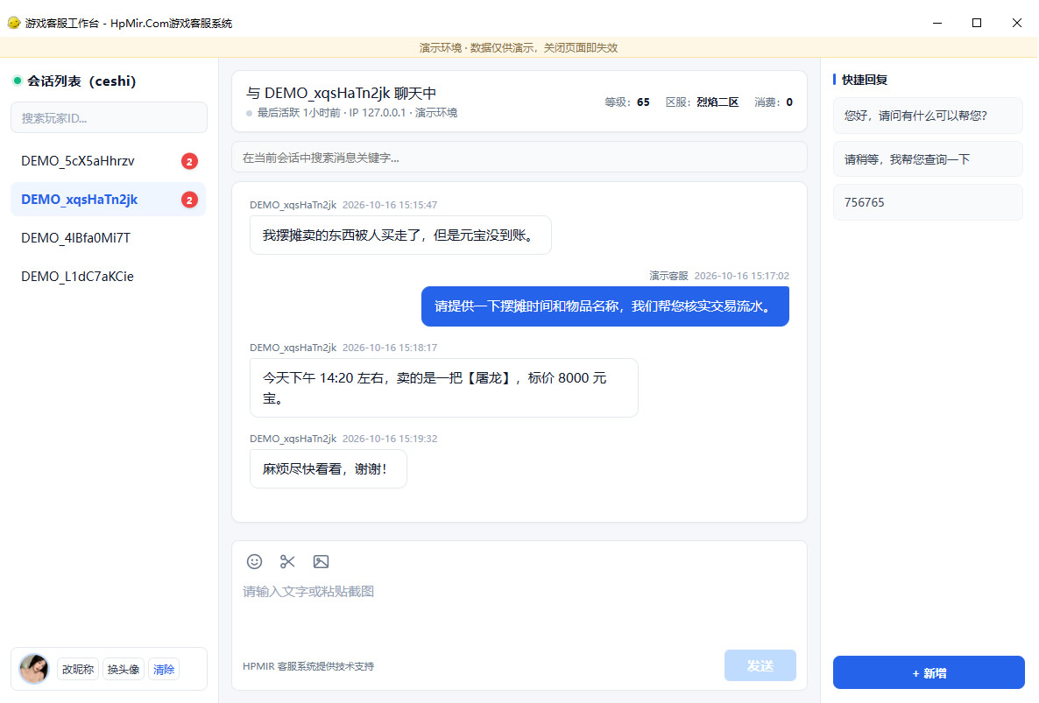Viewport: 1039px width, 703px height.
Task: Minimize the window
Action: tap(937, 23)
